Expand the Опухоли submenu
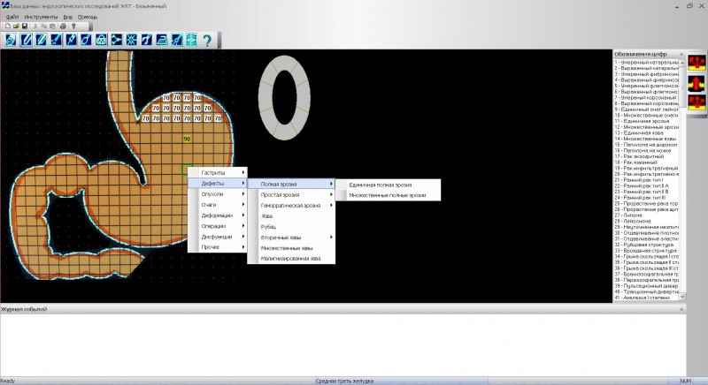The width and height of the screenshot is (708, 385). [x=217, y=194]
